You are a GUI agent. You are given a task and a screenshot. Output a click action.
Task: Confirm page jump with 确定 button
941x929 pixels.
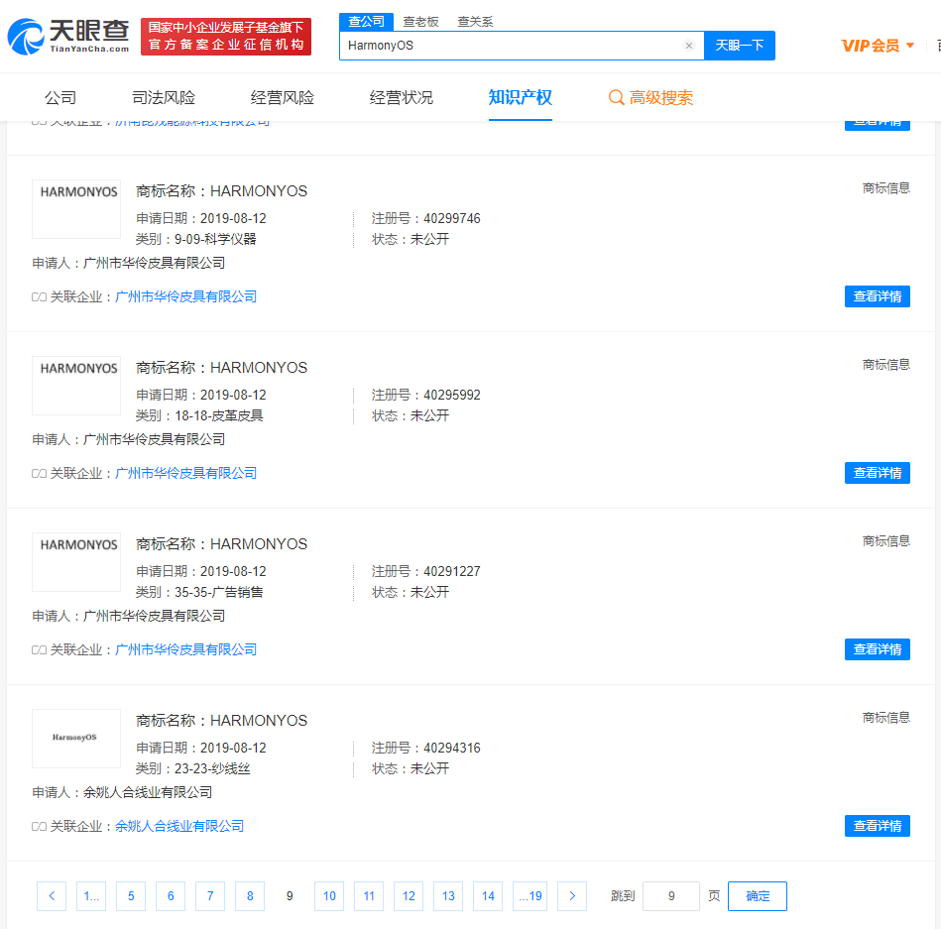point(758,896)
